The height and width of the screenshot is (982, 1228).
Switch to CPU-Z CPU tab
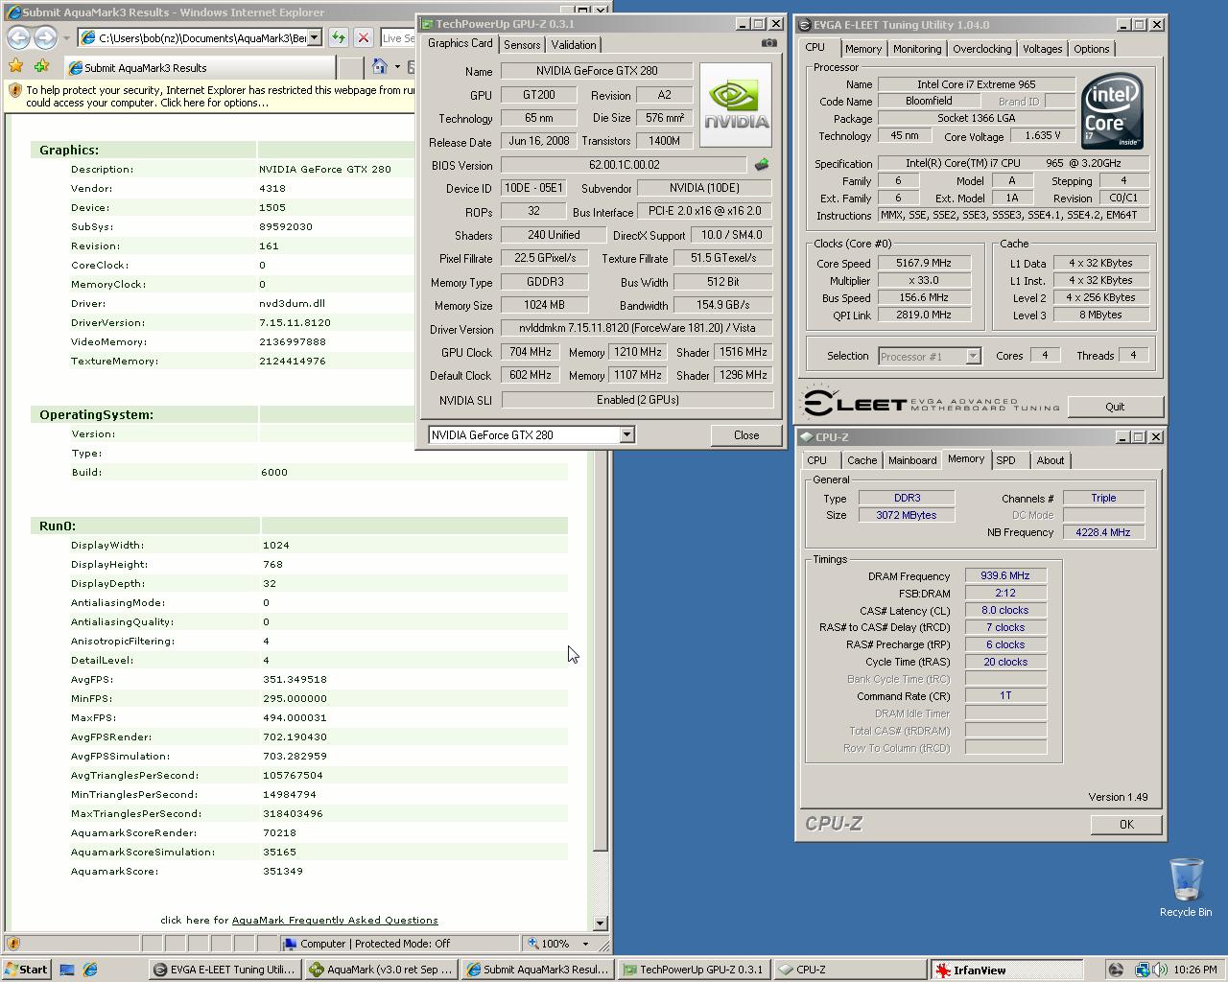pos(816,460)
